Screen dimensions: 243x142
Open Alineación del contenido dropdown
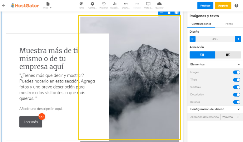230,117
